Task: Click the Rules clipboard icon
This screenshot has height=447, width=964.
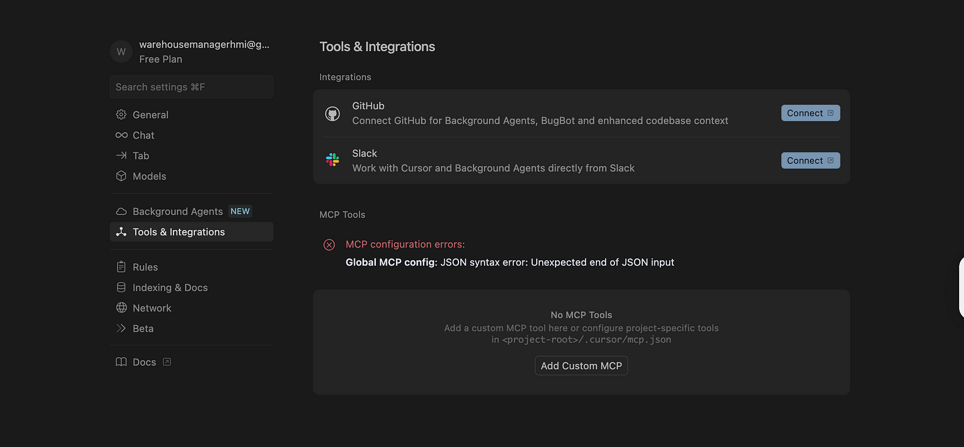Action: point(121,267)
